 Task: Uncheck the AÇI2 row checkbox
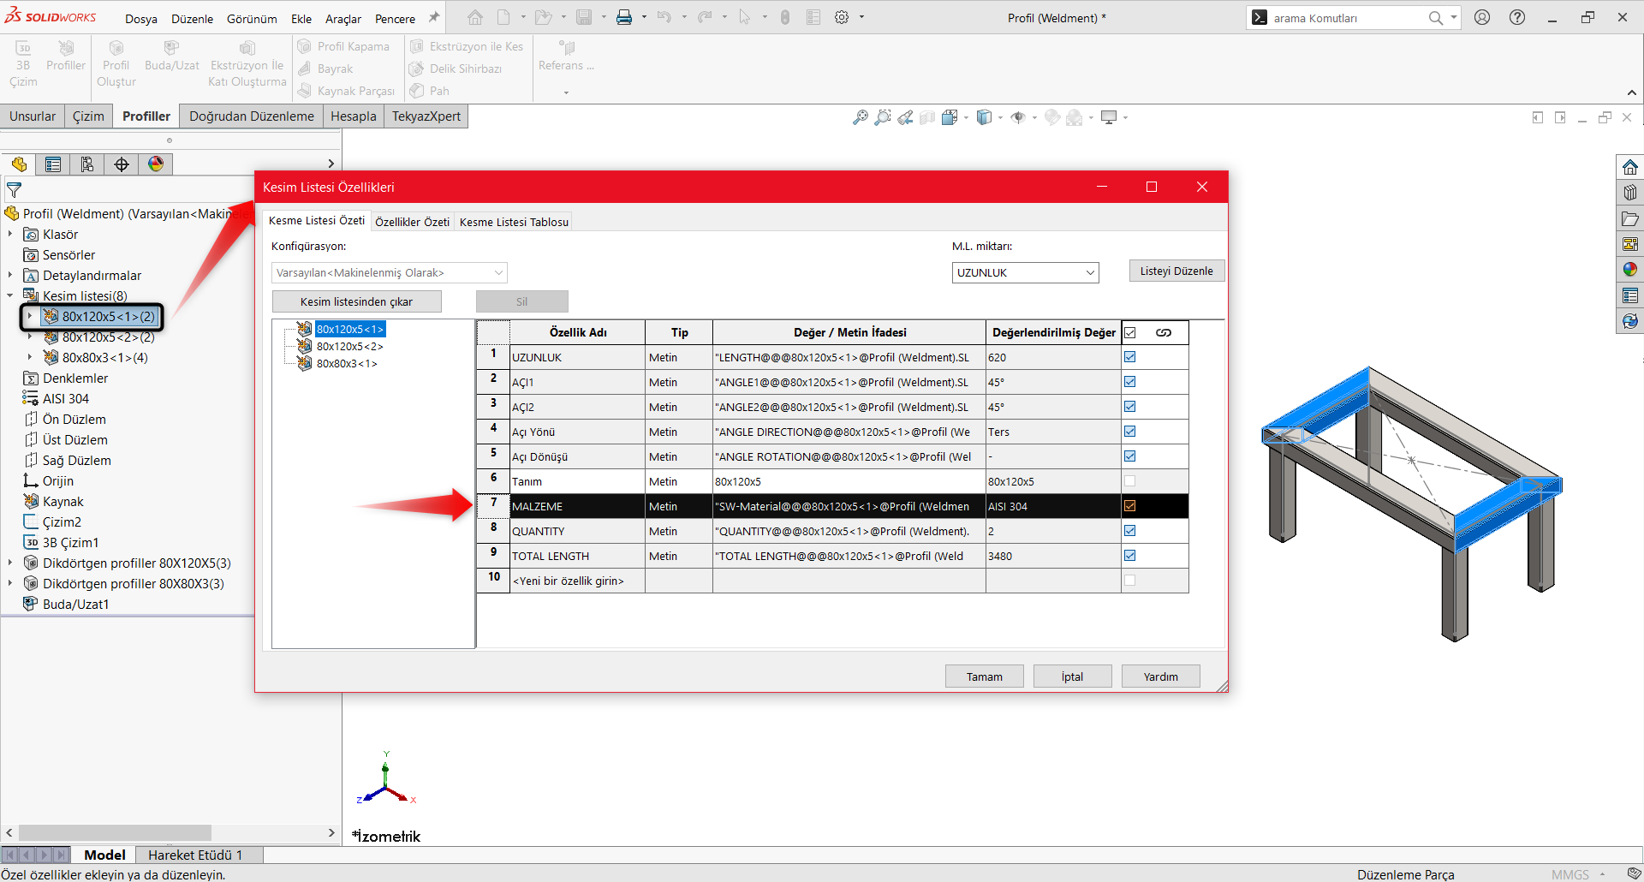(1130, 407)
